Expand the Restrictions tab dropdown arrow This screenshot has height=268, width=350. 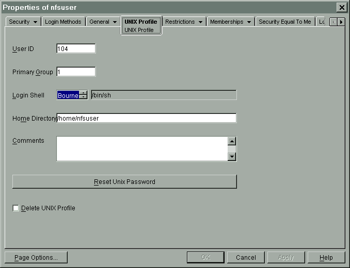click(x=200, y=22)
